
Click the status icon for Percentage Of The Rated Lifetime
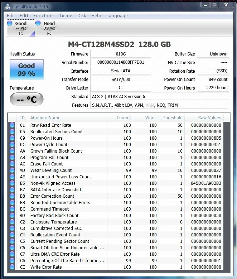click(x=12, y=260)
